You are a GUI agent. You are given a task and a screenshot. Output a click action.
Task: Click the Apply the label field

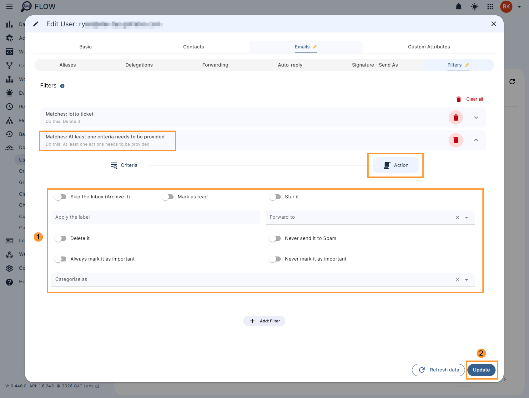coord(156,217)
